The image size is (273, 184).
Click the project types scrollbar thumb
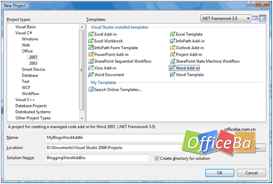coord(81,70)
